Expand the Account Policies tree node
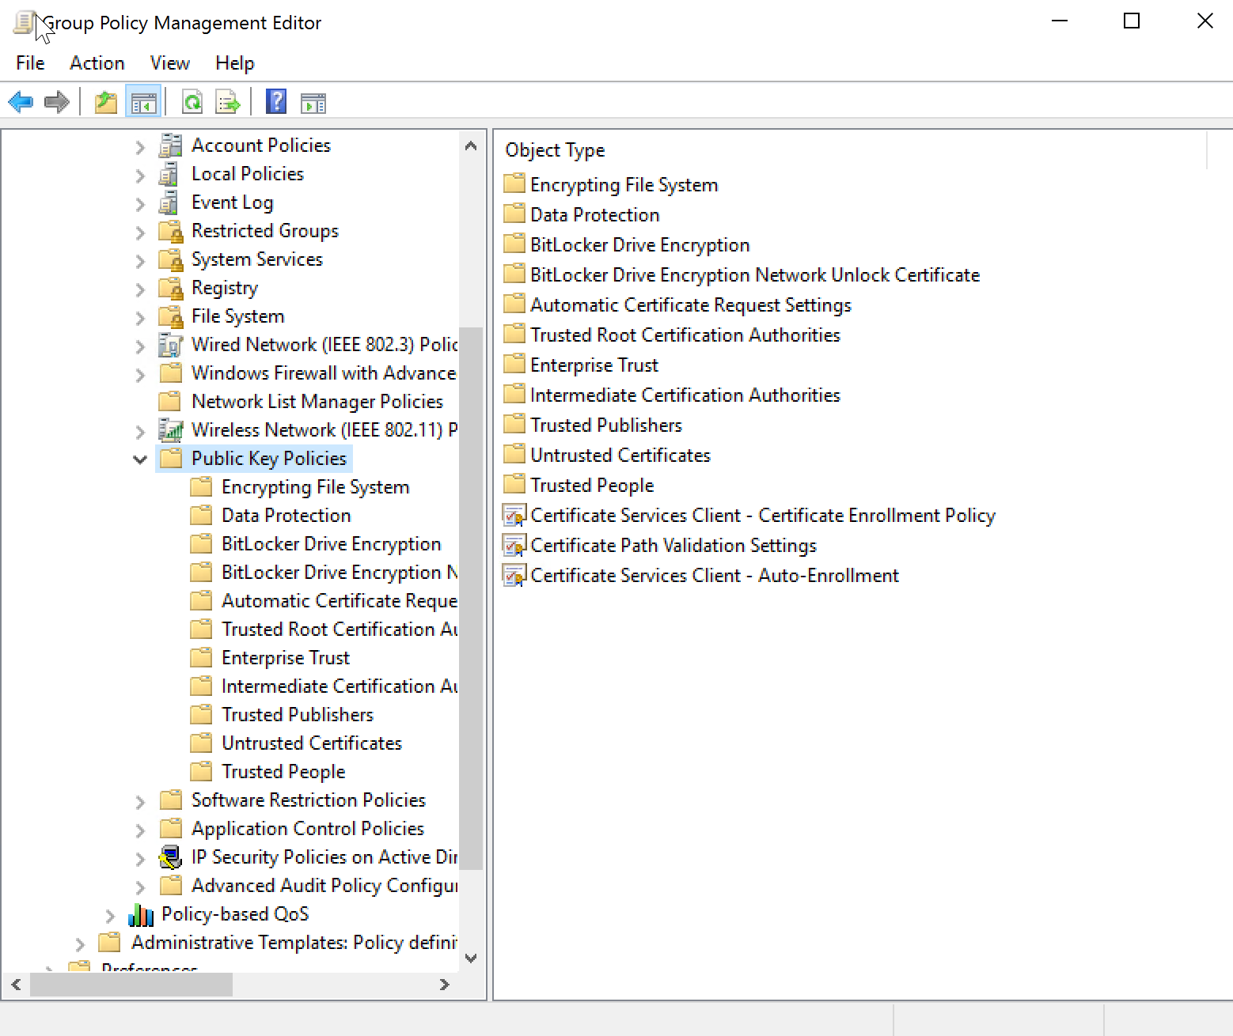1233x1036 pixels. coord(140,146)
